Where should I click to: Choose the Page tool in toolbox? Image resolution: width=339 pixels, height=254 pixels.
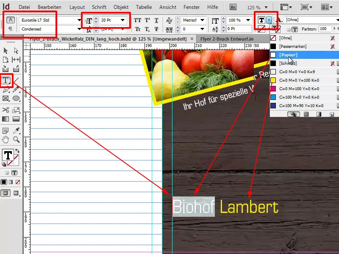pos(6,60)
